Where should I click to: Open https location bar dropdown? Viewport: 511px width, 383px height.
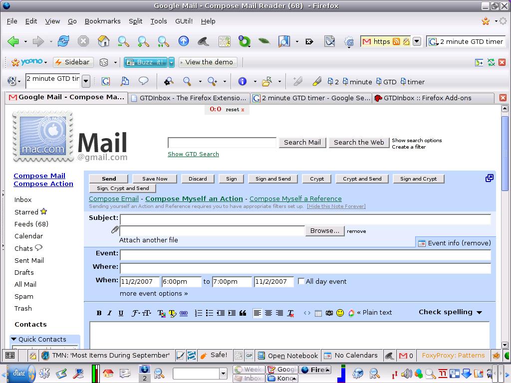(417, 41)
